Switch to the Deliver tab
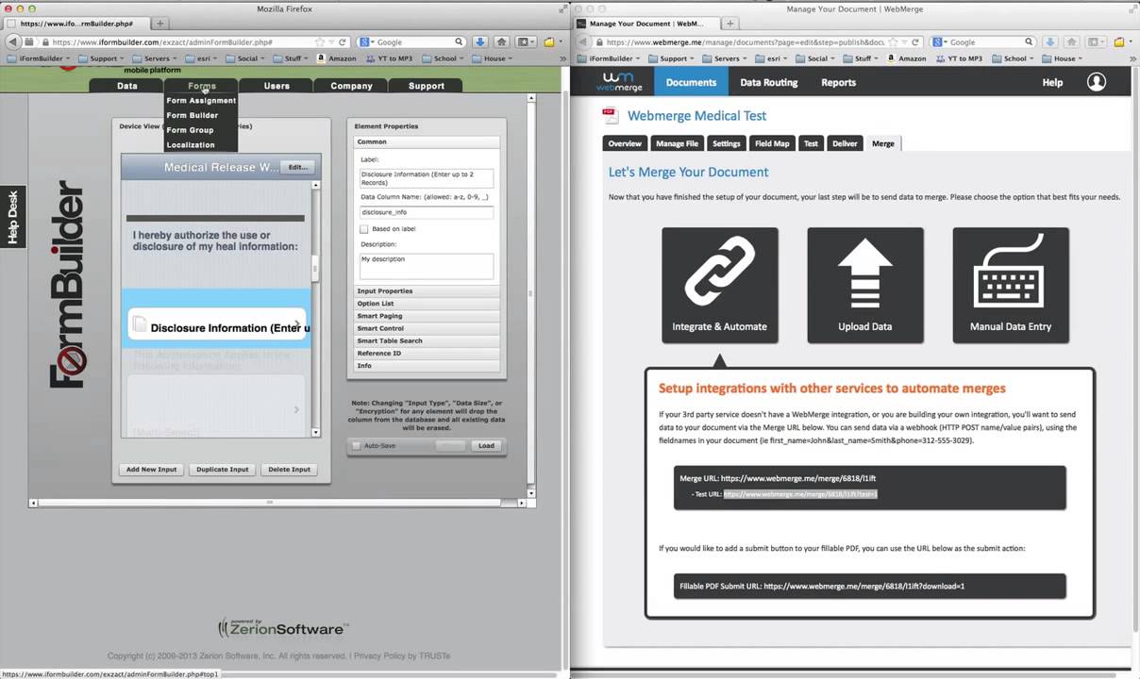This screenshot has height=679, width=1140. click(845, 143)
